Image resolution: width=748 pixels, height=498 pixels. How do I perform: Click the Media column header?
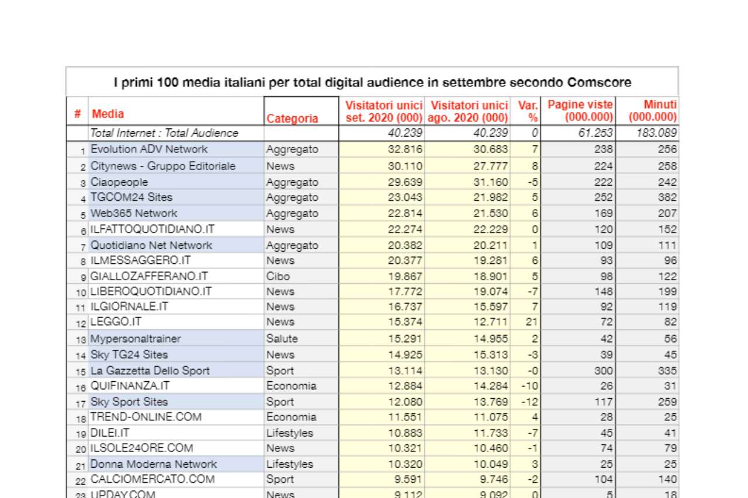click(108, 114)
